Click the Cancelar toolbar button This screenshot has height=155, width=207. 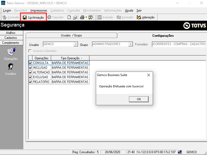point(56,17)
